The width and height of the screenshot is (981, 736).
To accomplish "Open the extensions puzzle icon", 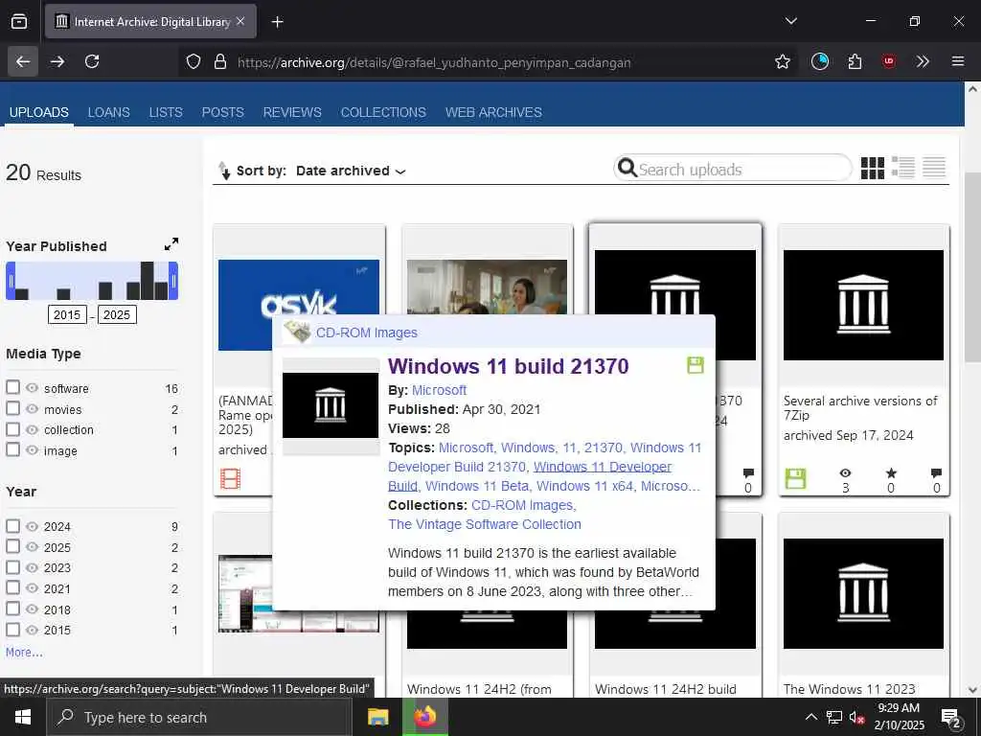I will 855,61.
